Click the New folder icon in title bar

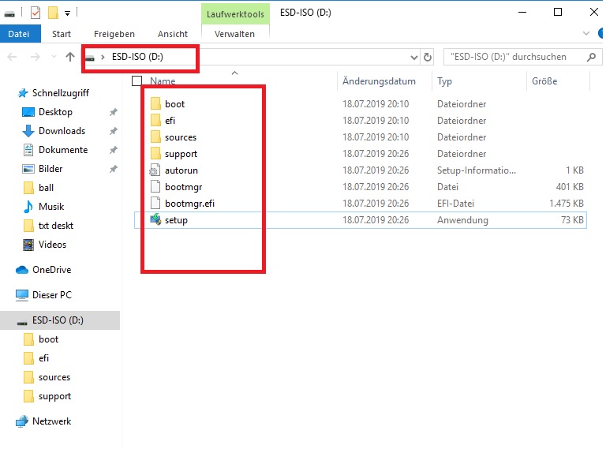point(53,13)
